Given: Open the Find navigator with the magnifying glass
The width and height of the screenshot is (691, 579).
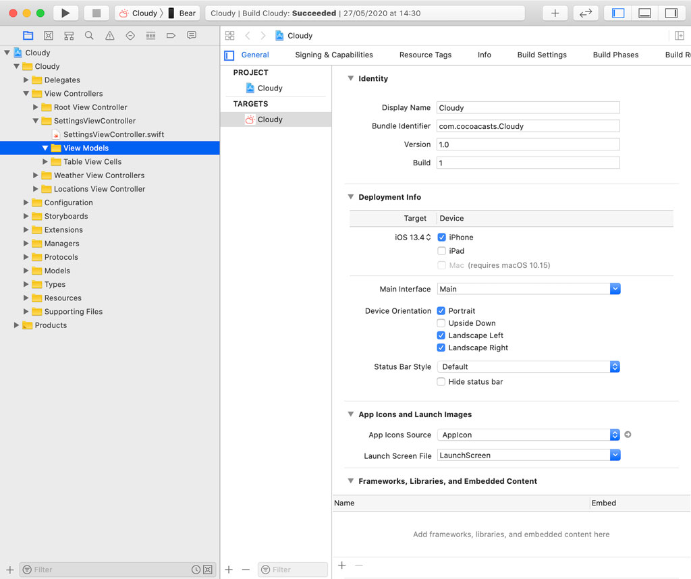Looking at the screenshot, I should tap(88, 35).
